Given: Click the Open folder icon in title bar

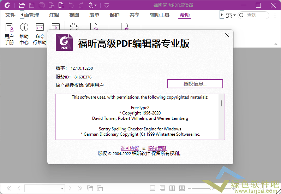Looking at the screenshot, I should 22,5.
